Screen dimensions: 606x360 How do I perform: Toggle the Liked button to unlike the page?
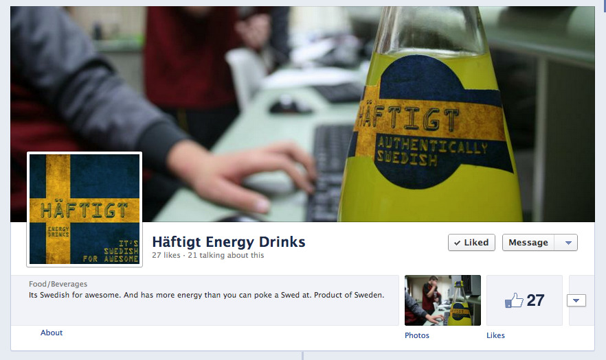pyautogui.click(x=471, y=243)
